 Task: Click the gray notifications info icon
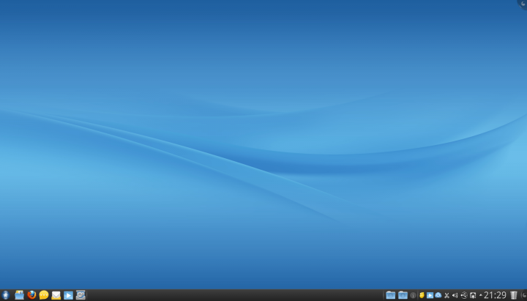coord(413,295)
